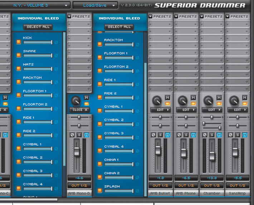Invert phase of HATS bleed
Viewport: 254px width, 205px height.
tap(56, 69)
